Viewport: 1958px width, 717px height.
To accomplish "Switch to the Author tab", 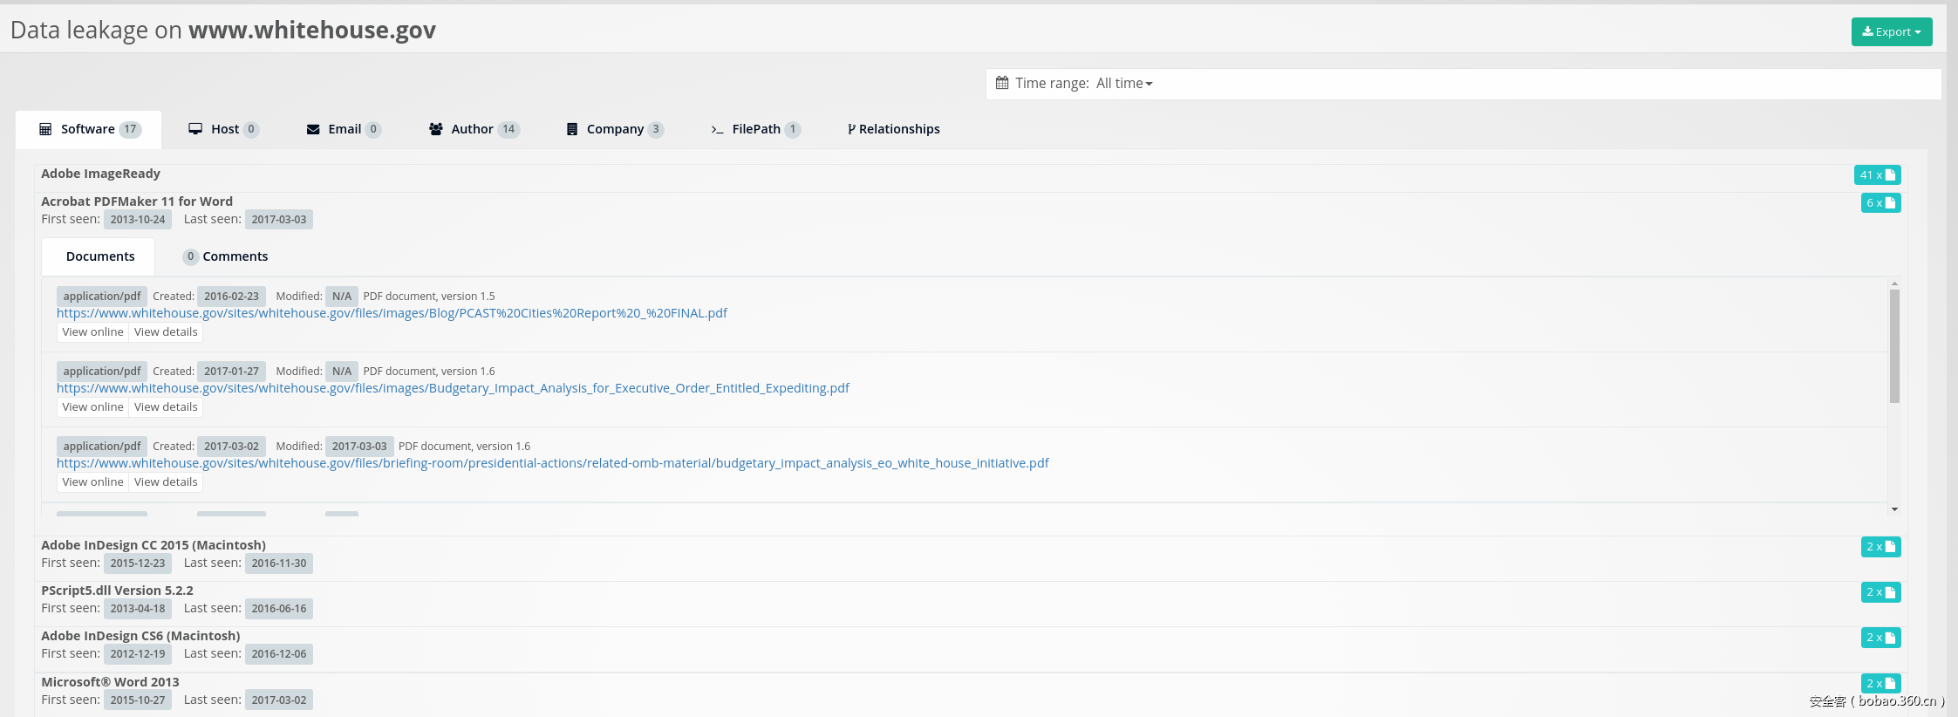I will coord(474,129).
